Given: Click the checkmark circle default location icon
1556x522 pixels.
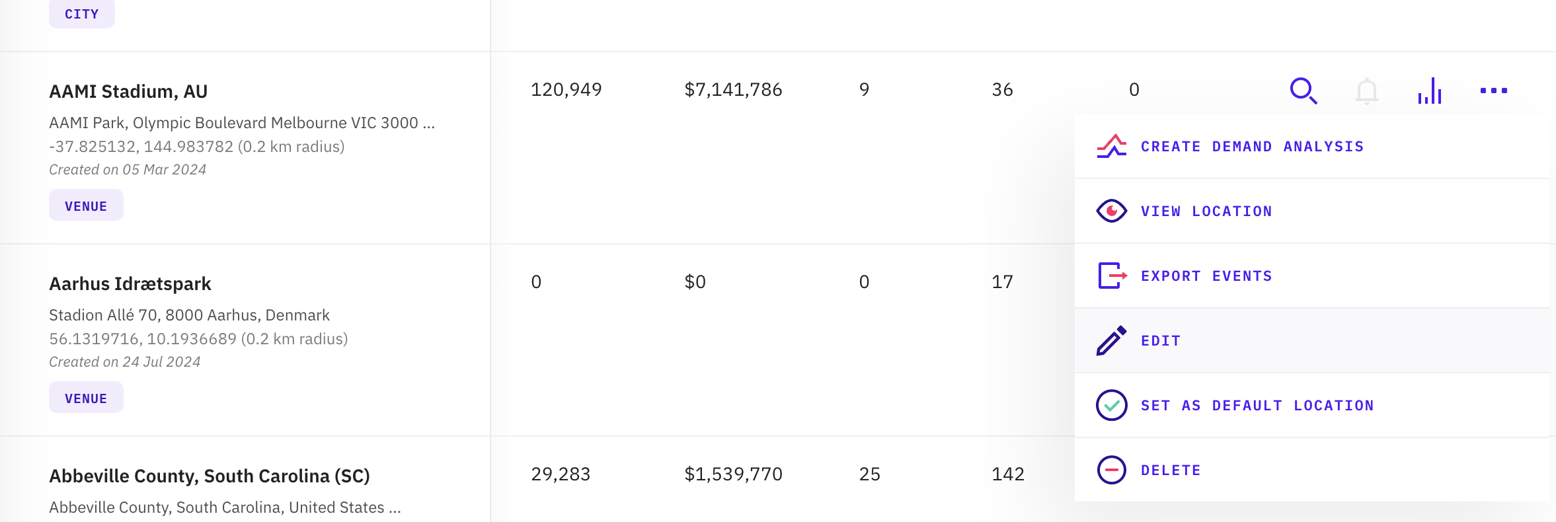Looking at the screenshot, I should (1112, 405).
